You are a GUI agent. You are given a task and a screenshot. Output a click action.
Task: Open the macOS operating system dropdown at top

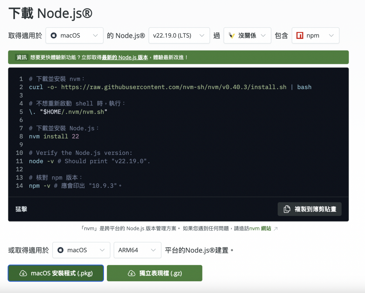(74, 35)
